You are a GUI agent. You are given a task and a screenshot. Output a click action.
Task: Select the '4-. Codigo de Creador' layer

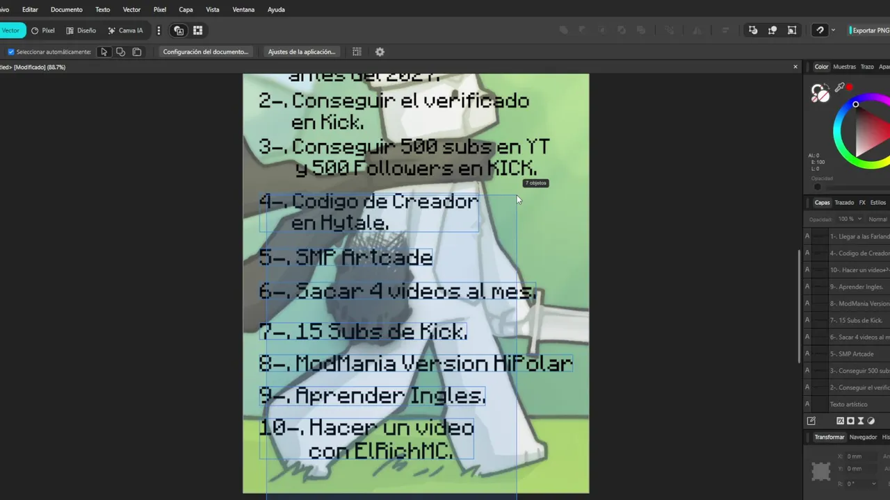(x=847, y=253)
